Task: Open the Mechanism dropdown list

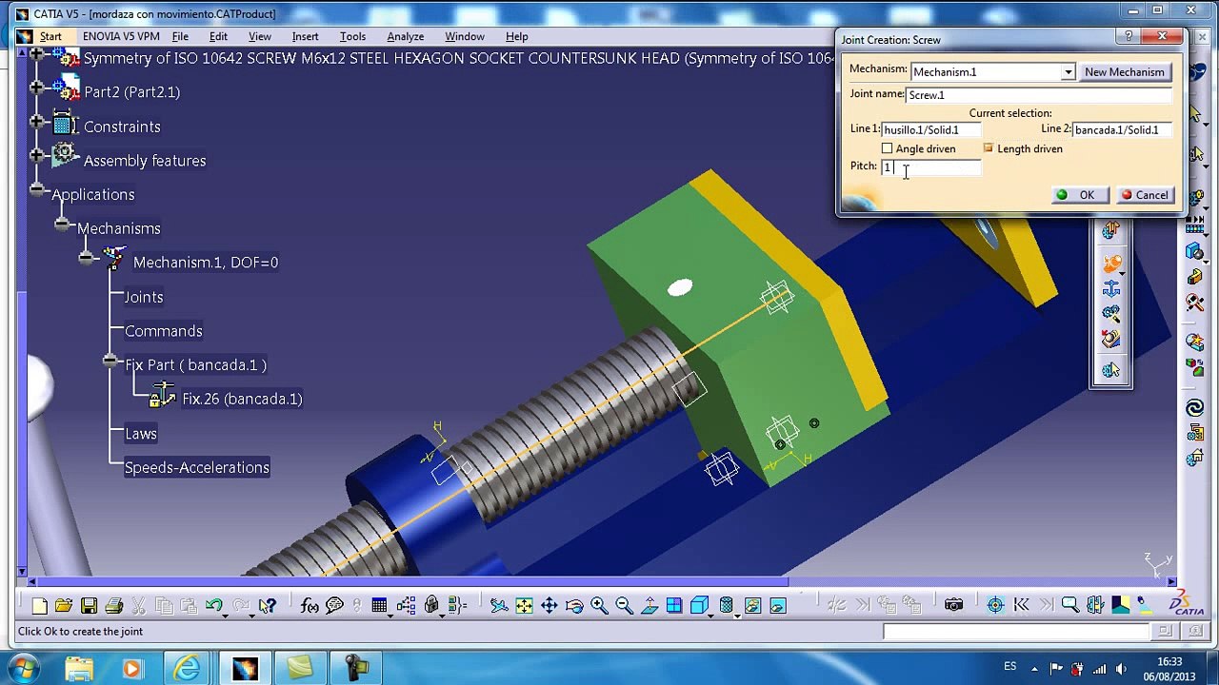Action: click(1068, 72)
